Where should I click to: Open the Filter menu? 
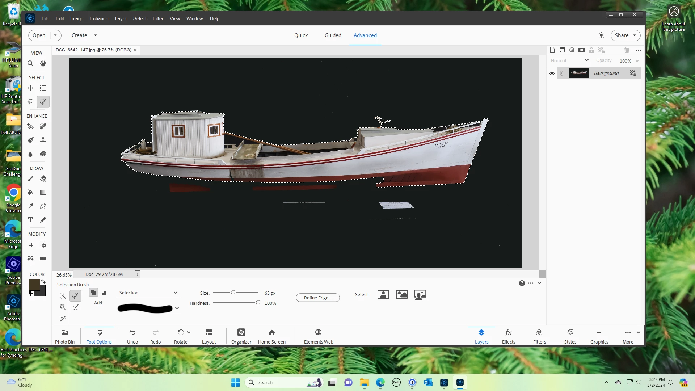pos(158,18)
